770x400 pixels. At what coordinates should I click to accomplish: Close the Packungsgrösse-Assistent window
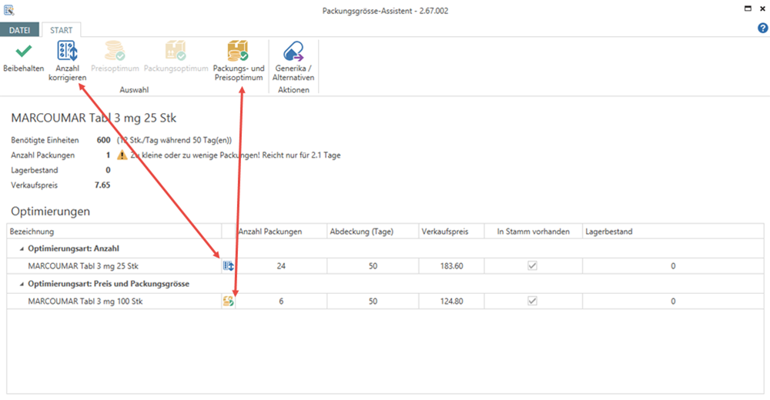[762, 8]
